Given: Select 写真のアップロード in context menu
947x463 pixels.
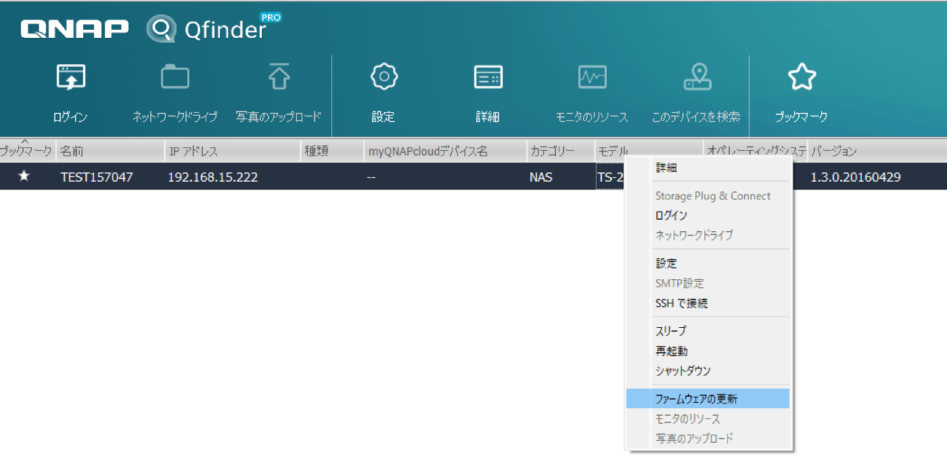Looking at the screenshot, I should [708, 438].
